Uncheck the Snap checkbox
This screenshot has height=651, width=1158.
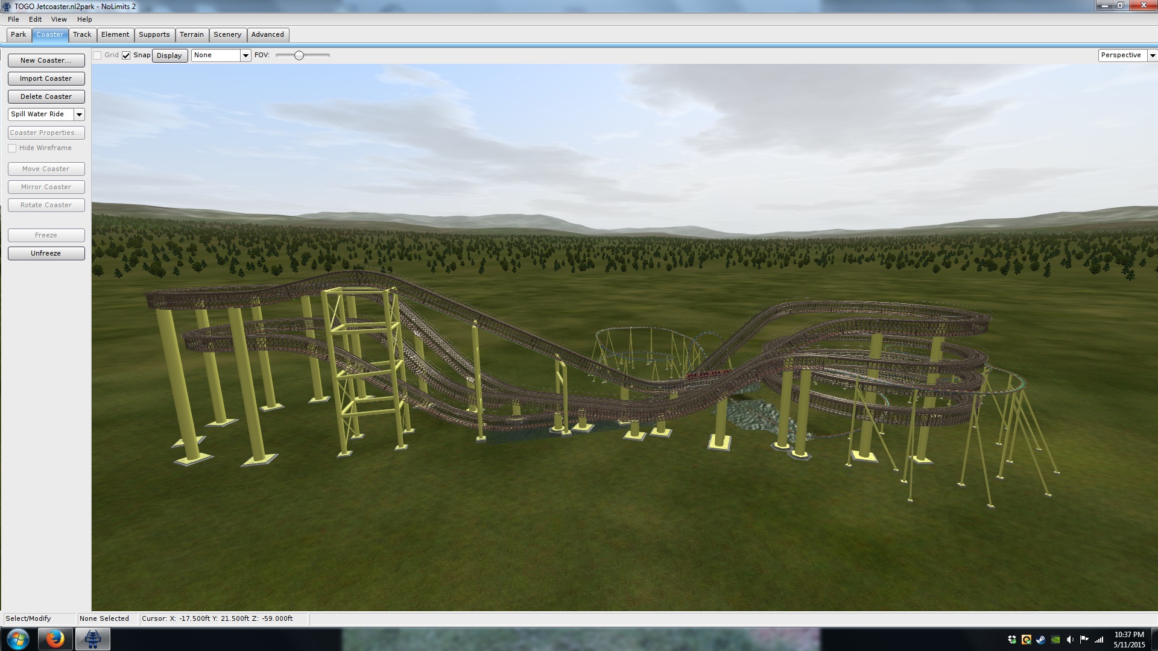click(x=126, y=55)
